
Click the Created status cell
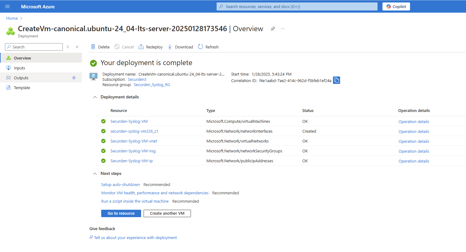309,131
